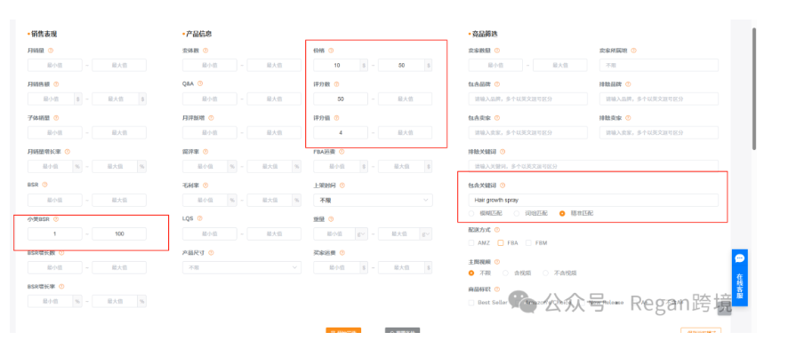
Task: Click the 月销售额 maximum input field
Action: 116,99
